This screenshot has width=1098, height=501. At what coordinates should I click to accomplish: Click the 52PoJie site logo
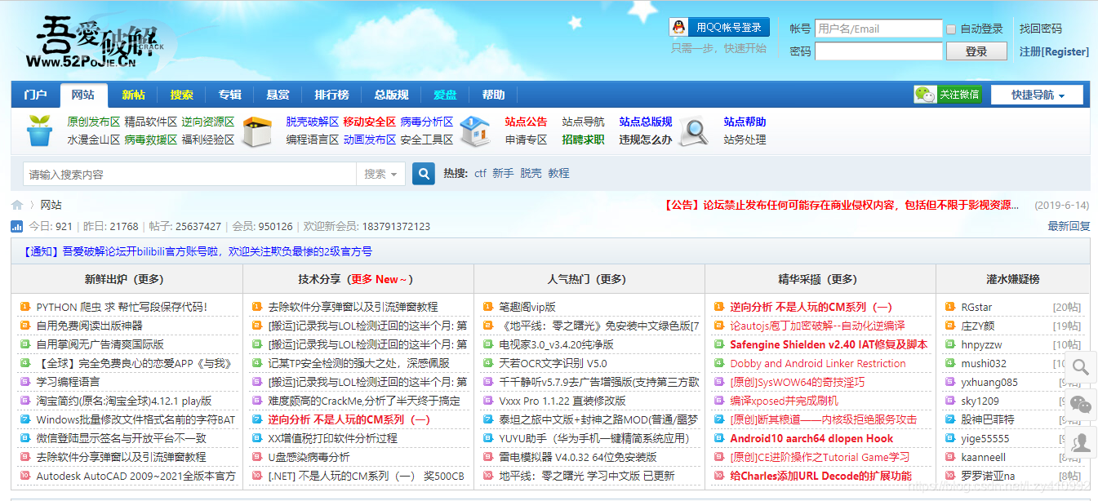[96, 43]
